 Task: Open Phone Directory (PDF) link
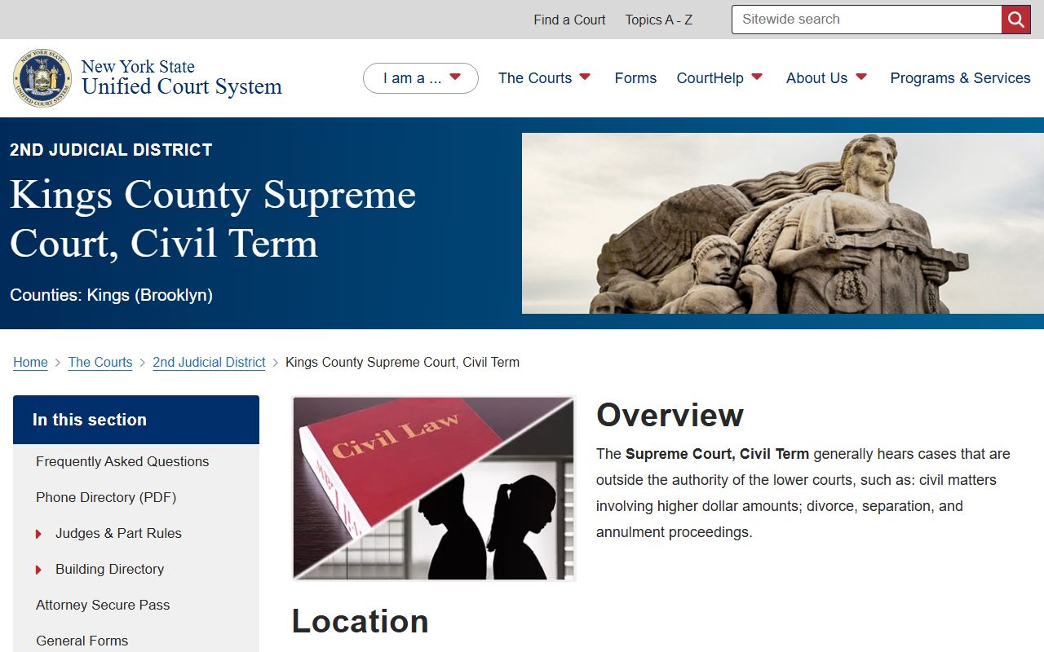tap(106, 497)
